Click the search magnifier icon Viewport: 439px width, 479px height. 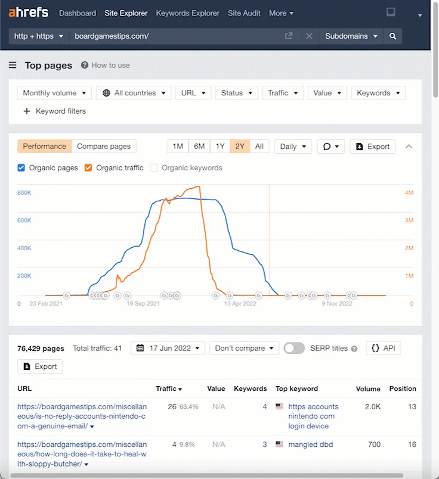(x=392, y=36)
